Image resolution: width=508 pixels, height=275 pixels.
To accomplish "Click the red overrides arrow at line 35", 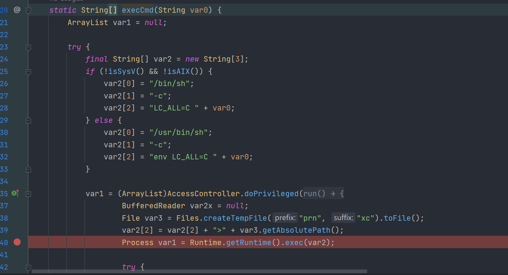I will click(x=17, y=193).
